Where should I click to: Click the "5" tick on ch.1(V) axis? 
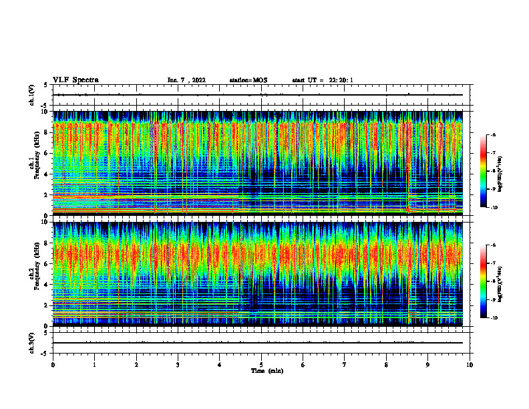tap(46, 85)
